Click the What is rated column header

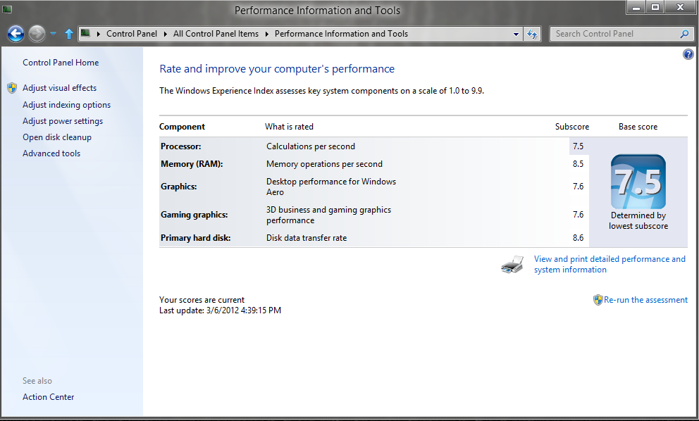click(x=289, y=127)
